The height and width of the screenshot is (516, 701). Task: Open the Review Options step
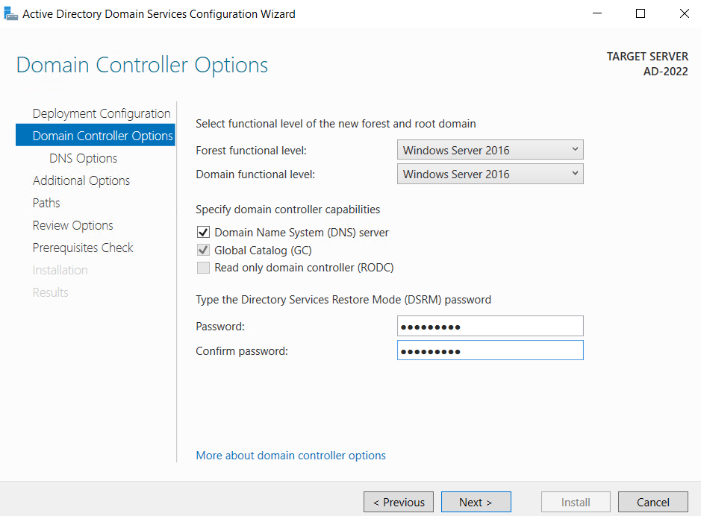[x=72, y=225]
